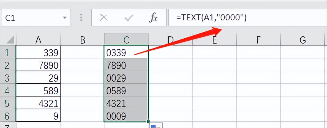Click cell C1 showing 0339
Screen dimensions: 327x128
click(x=126, y=52)
